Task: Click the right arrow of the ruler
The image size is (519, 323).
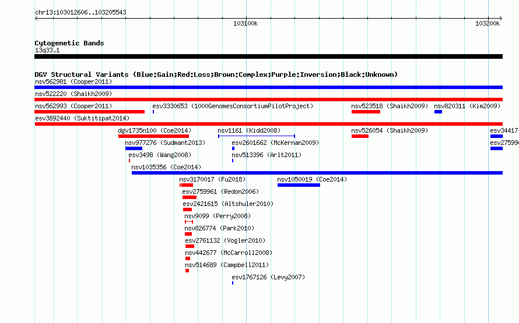Action: click(x=501, y=19)
